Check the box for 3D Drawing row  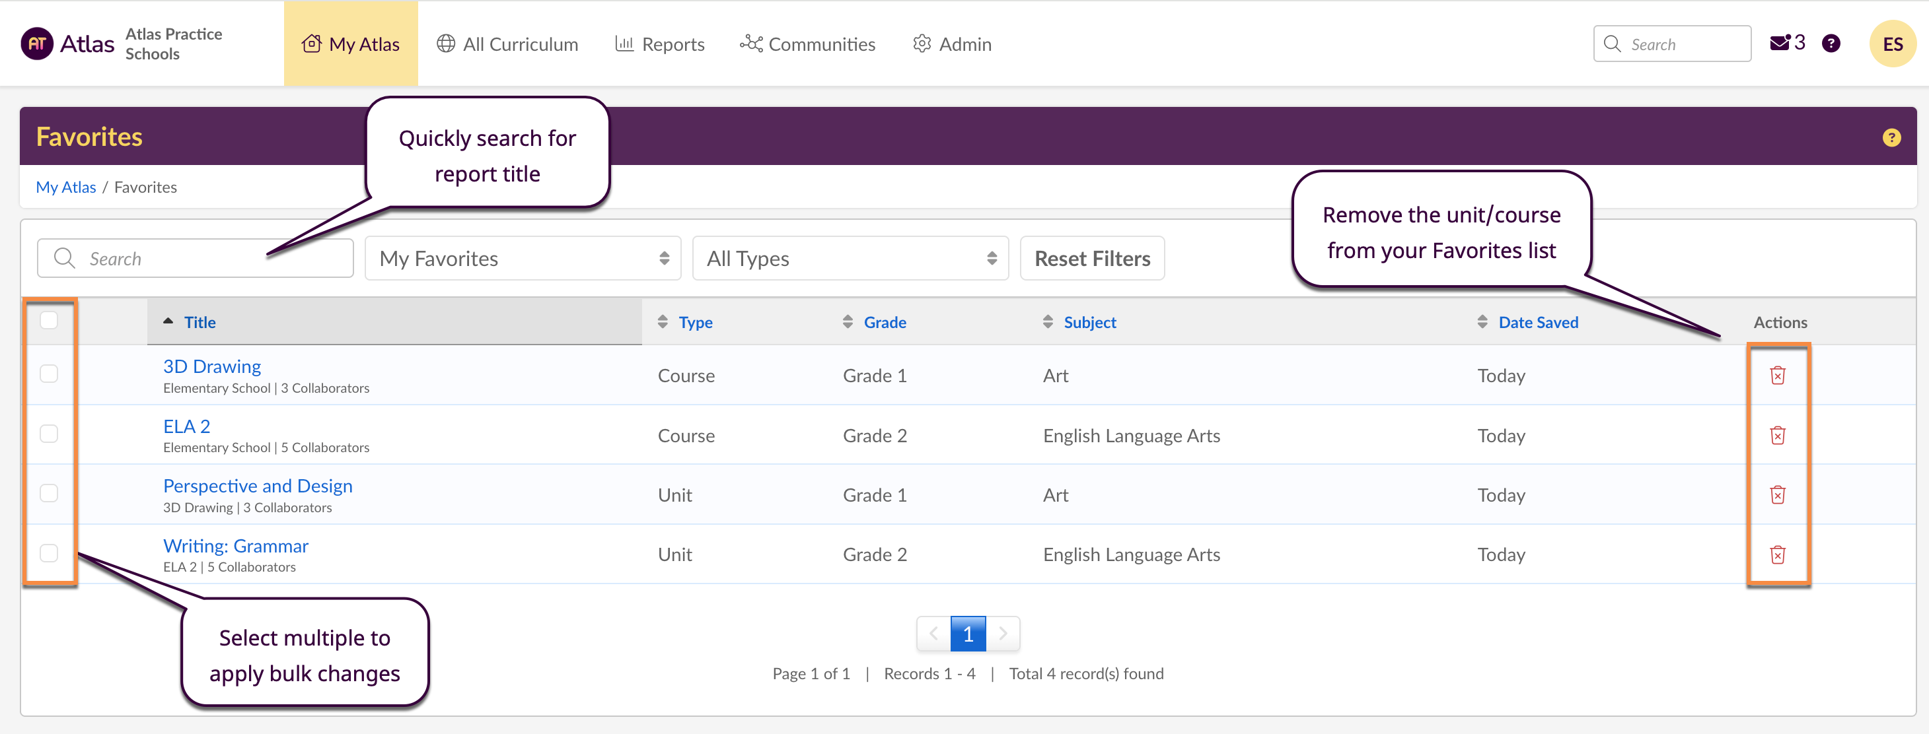click(49, 374)
